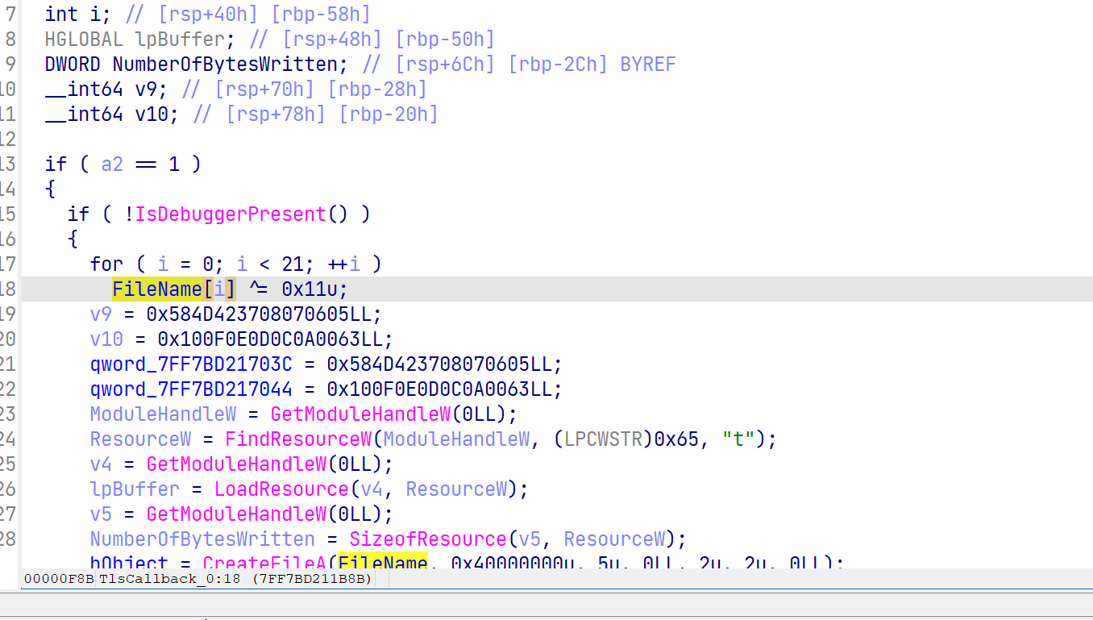Click the IsDebuggerPresent function call

tap(230, 214)
